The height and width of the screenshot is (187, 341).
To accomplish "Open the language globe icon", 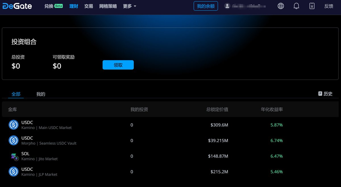I will pyautogui.click(x=281, y=6).
